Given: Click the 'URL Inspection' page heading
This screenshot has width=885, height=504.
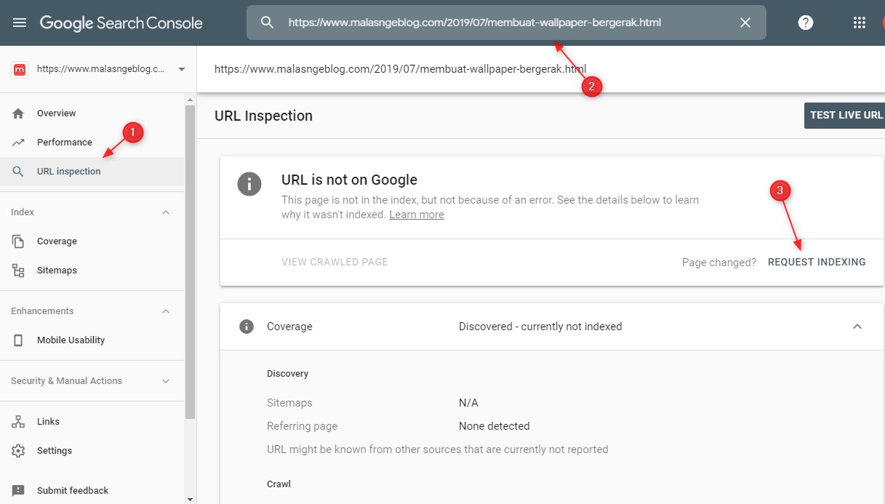Looking at the screenshot, I should click(264, 116).
